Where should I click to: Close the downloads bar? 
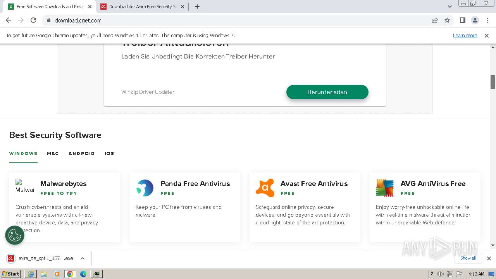click(x=489, y=258)
